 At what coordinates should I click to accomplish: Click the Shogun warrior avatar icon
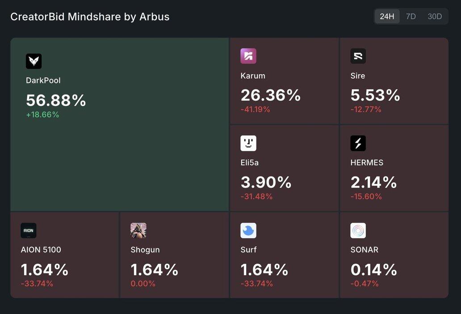click(138, 230)
